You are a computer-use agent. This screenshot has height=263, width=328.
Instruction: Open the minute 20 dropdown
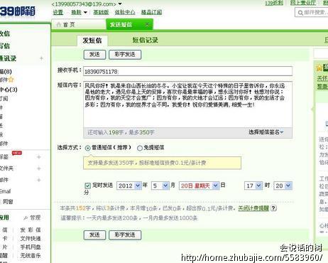coord(283,186)
